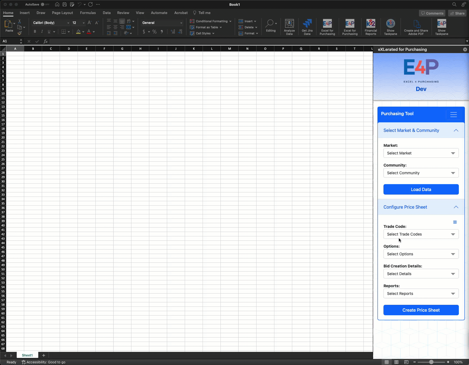This screenshot has height=365, width=469.
Task: Open the Select Community dropdown
Action: point(421,173)
